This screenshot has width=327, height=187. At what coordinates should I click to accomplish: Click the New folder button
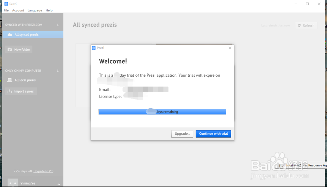19,50
